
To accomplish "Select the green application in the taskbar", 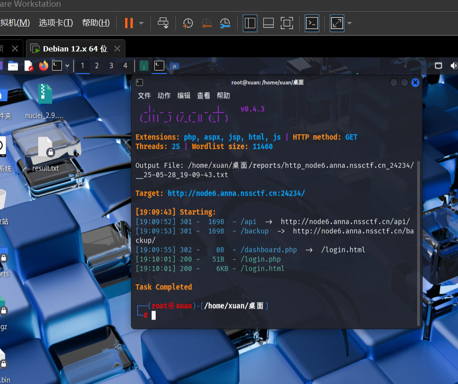I will point(144,66).
